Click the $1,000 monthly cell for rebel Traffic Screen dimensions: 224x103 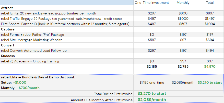[183, 19]
